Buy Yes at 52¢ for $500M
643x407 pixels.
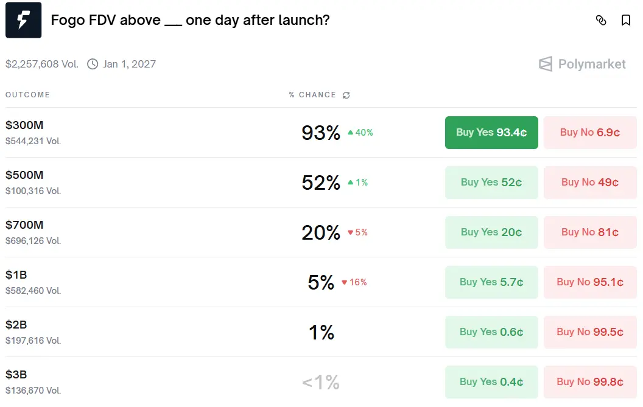(x=491, y=183)
